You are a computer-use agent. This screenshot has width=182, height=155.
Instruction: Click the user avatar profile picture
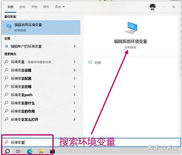(152, 7)
